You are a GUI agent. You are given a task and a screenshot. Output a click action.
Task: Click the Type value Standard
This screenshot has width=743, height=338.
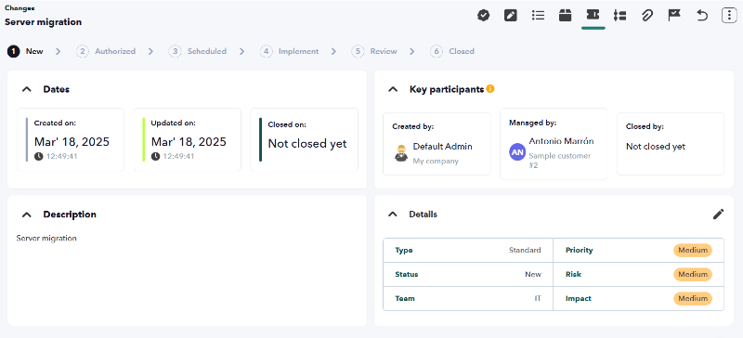tap(525, 250)
